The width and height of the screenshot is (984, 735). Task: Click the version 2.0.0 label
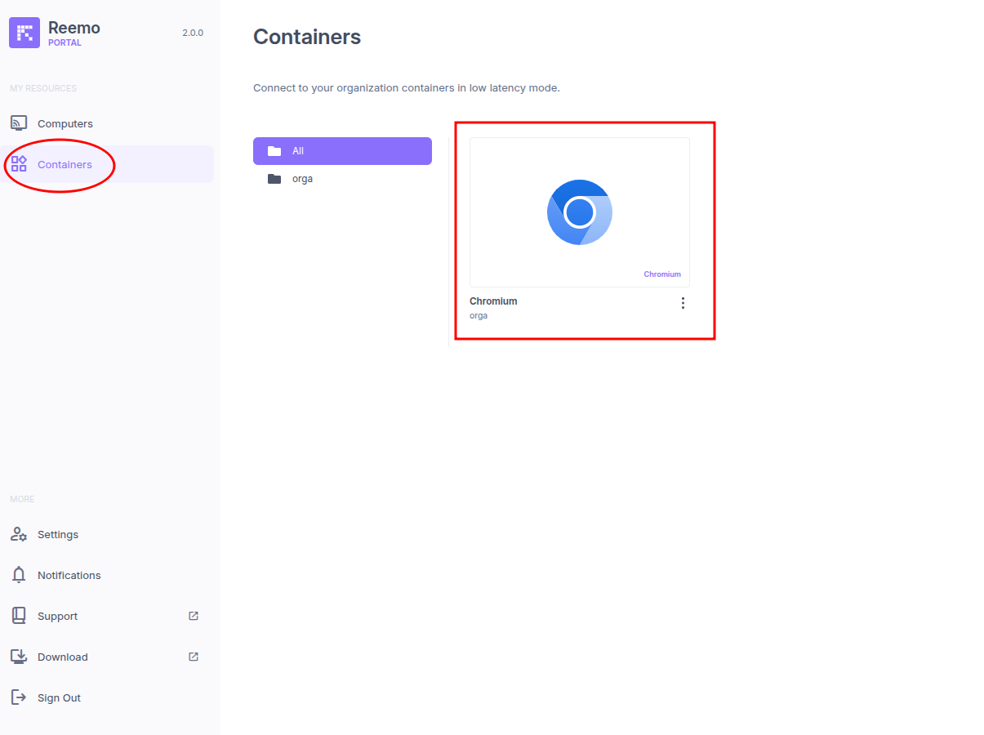click(193, 33)
